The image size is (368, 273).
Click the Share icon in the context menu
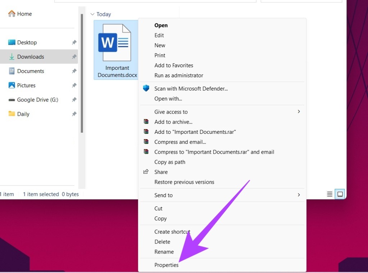tap(146, 172)
